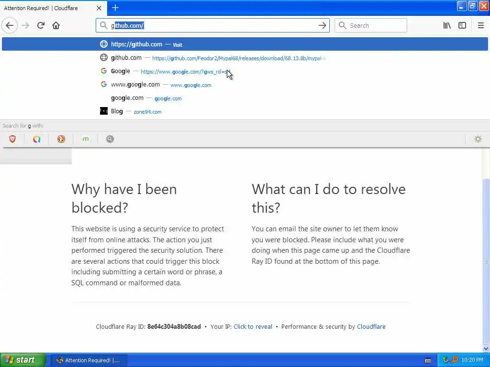Open the Cloudflare link in footer
The height and width of the screenshot is (367, 490).
pyautogui.click(x=371, y=326)
